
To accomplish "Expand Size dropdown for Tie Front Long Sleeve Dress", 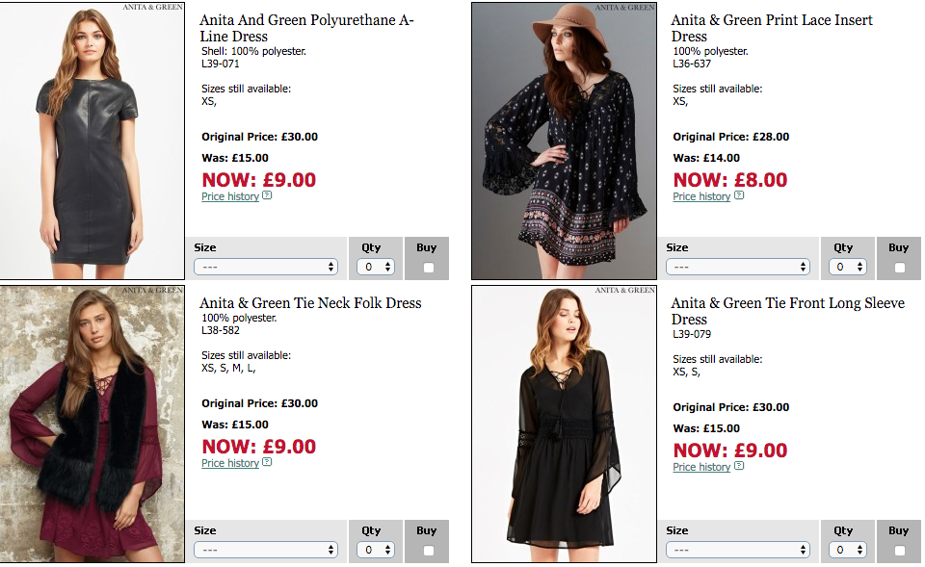I will [737, 550].
